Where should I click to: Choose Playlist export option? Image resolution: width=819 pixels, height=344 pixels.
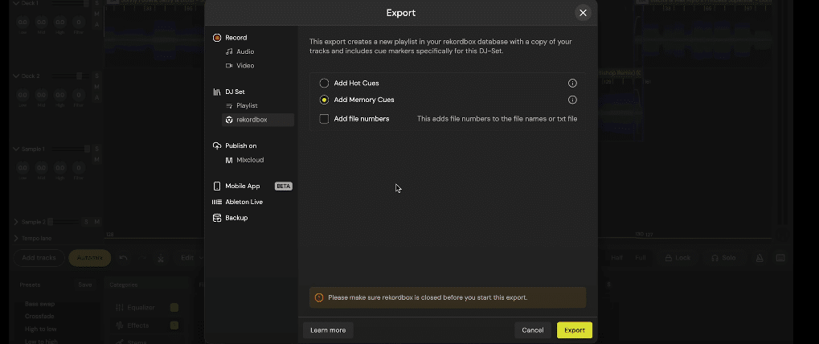246,106
